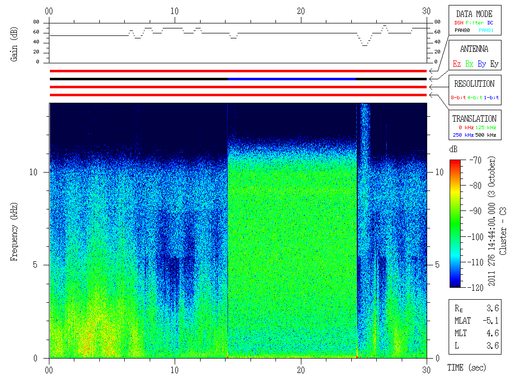Click the DATA MODE legend title
The image size is (511, 383).
(x=474, y=14)
